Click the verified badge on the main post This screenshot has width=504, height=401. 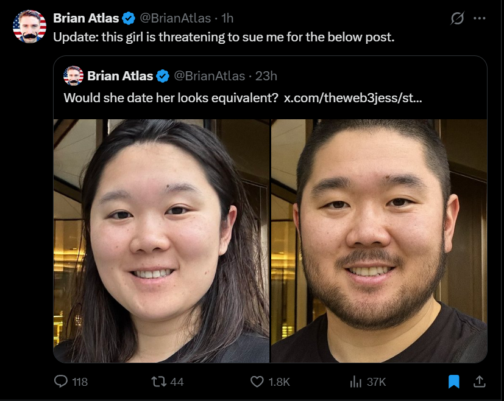pyautogui.click(x=129, y=18)
